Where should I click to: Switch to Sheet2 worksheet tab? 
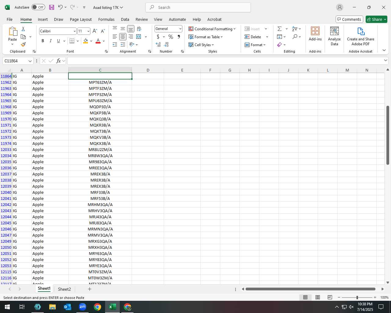pos(64,289)
